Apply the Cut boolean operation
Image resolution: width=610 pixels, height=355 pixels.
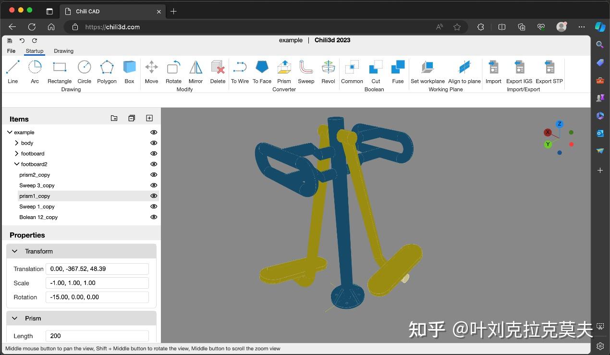(375, 71)
